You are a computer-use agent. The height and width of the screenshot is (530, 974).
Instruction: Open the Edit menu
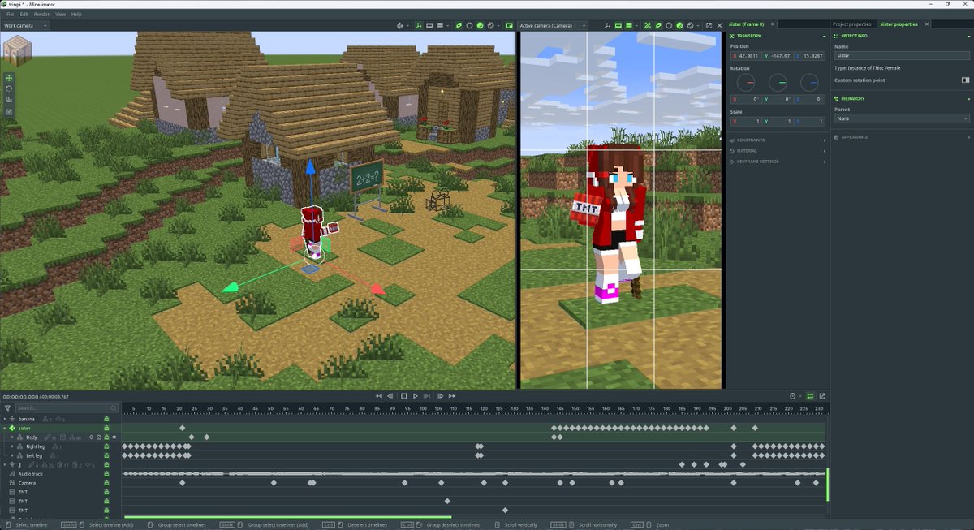pyautogui.click(x=24, y=15)
